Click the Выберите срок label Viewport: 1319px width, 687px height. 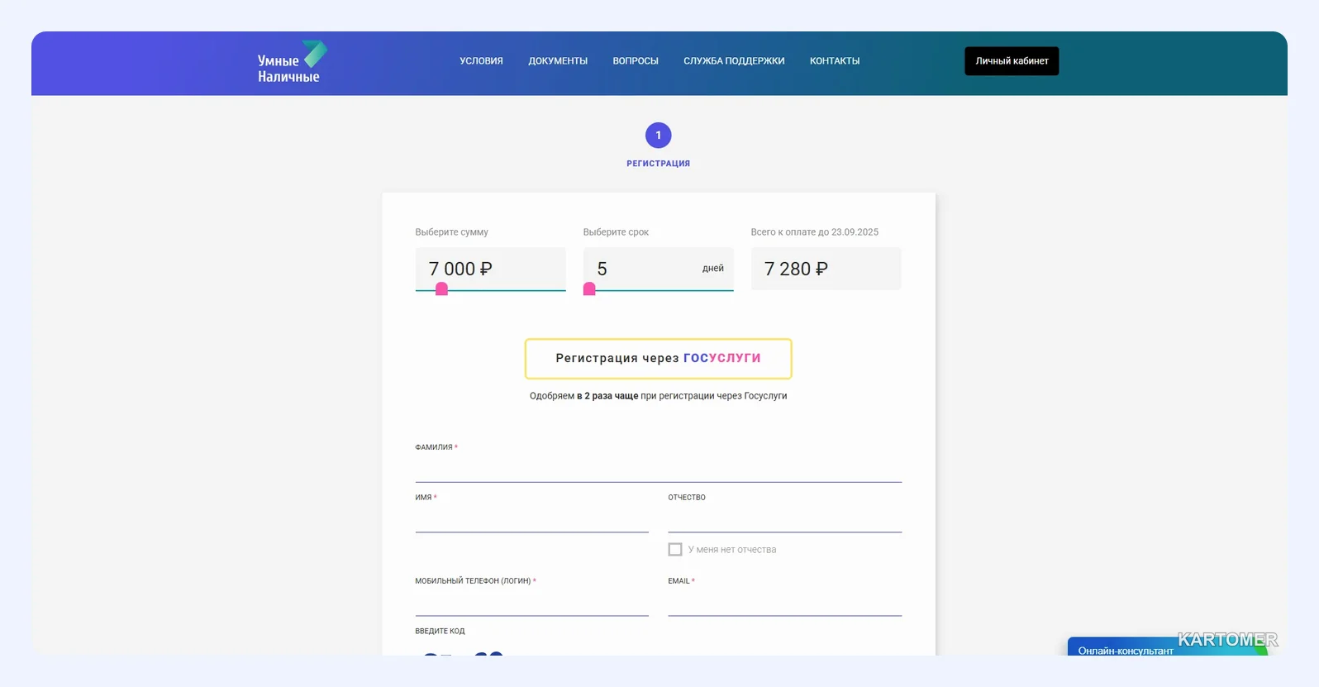point(616,232)
